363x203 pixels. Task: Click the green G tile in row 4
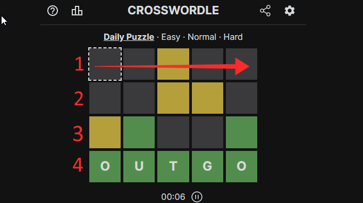[x=207, y=166]
